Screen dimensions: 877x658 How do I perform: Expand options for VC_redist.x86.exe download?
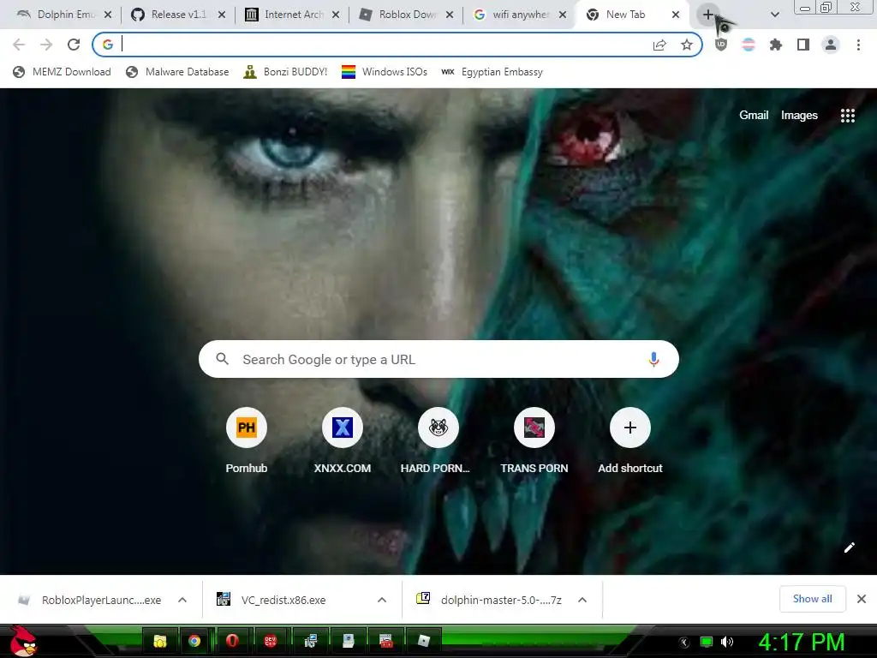(x=382, y=600)
